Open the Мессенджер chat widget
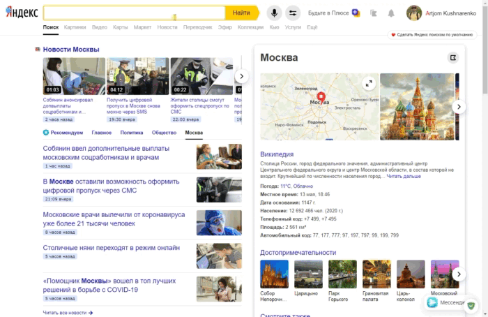The width and height of the screenshot is (488, 317). pyautogui.click(x=445, y=302)
